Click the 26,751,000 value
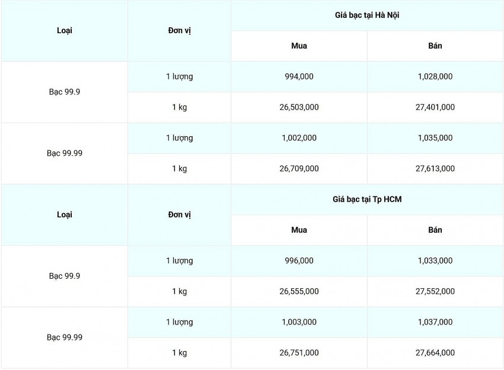The height and width of the screenshot is (370, 504). click(x=299, y=353)
